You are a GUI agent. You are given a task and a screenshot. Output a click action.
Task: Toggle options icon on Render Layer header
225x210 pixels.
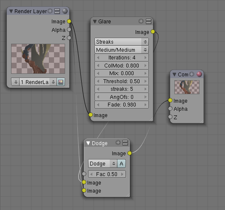(x=57, y=11)
